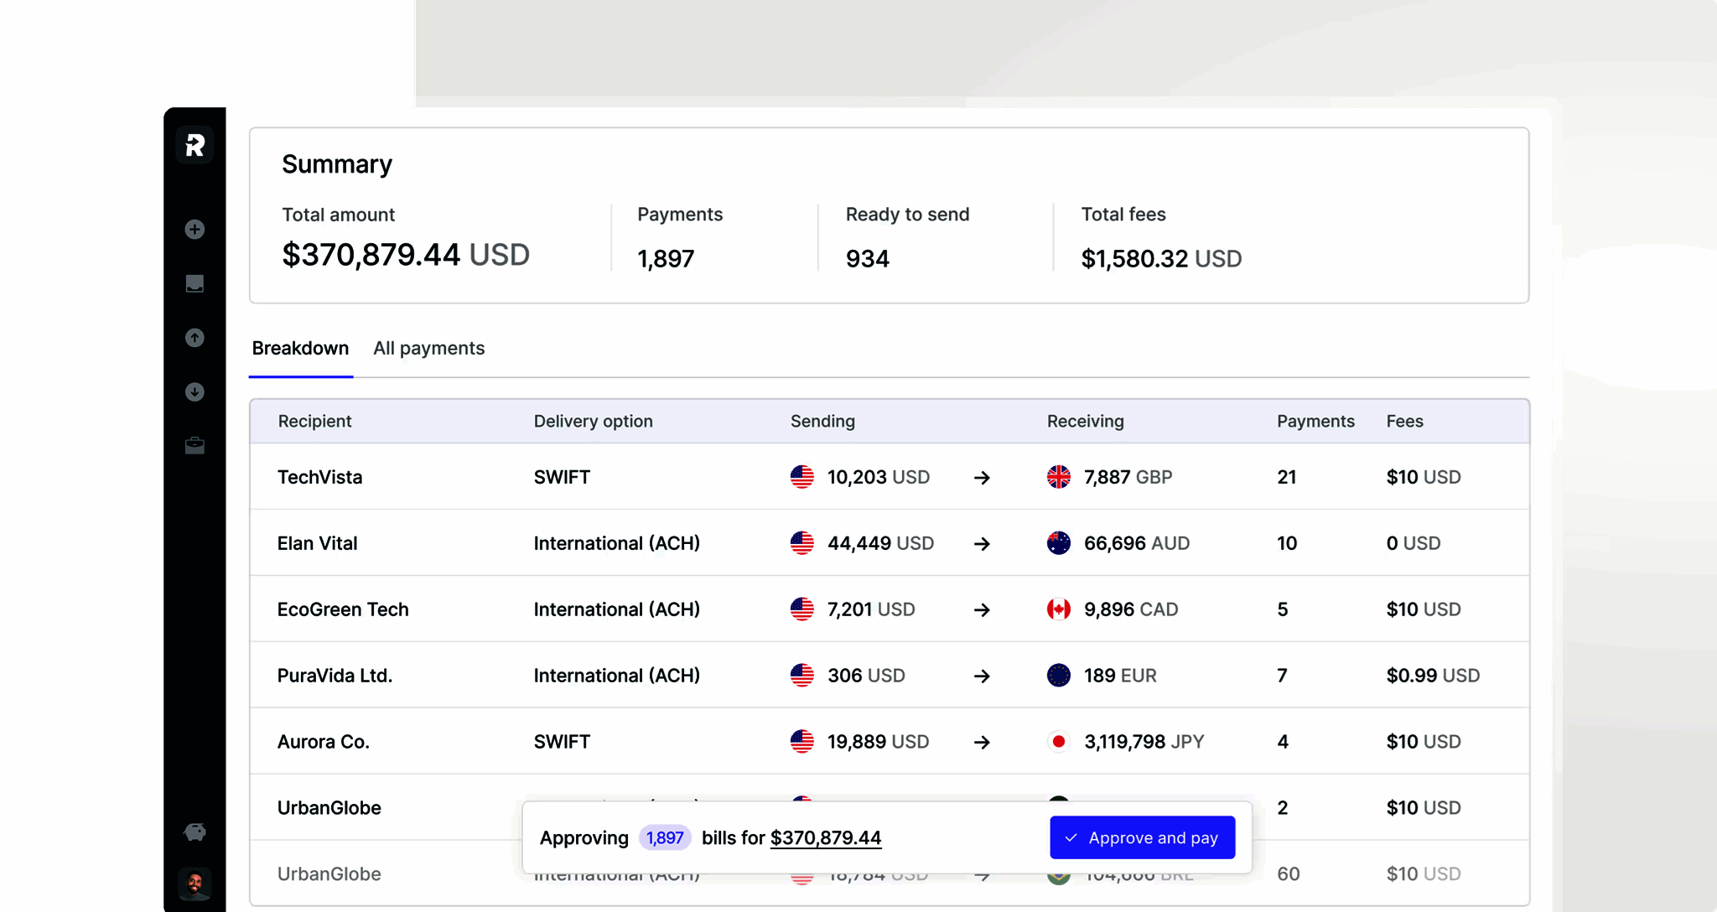
Task: Select the TechVista recipient row
Action: click(x=320, y=478)
